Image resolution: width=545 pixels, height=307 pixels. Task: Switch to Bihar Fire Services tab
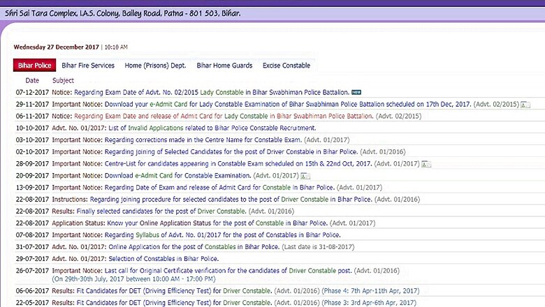pos(88,65)
